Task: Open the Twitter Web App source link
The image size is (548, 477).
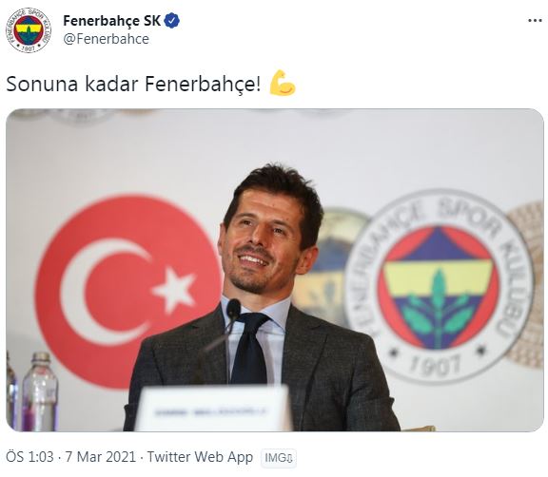Action: coord(200,457)
